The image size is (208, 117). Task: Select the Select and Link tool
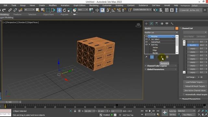pos(10,10)
